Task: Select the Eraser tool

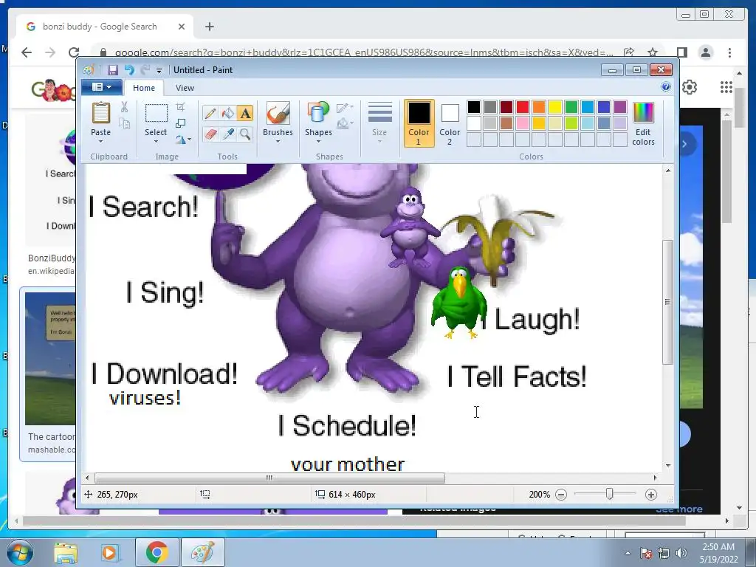Action: (210, 134)
